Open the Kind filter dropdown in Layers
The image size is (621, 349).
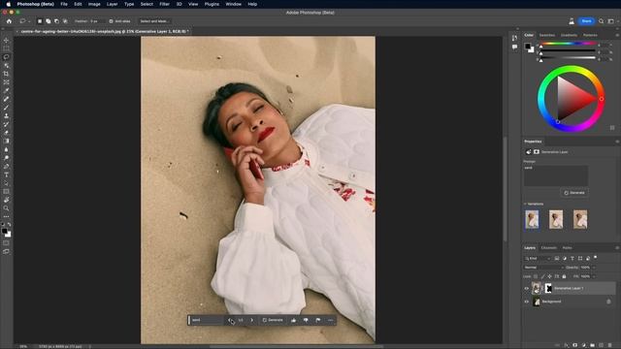(538, 259)
